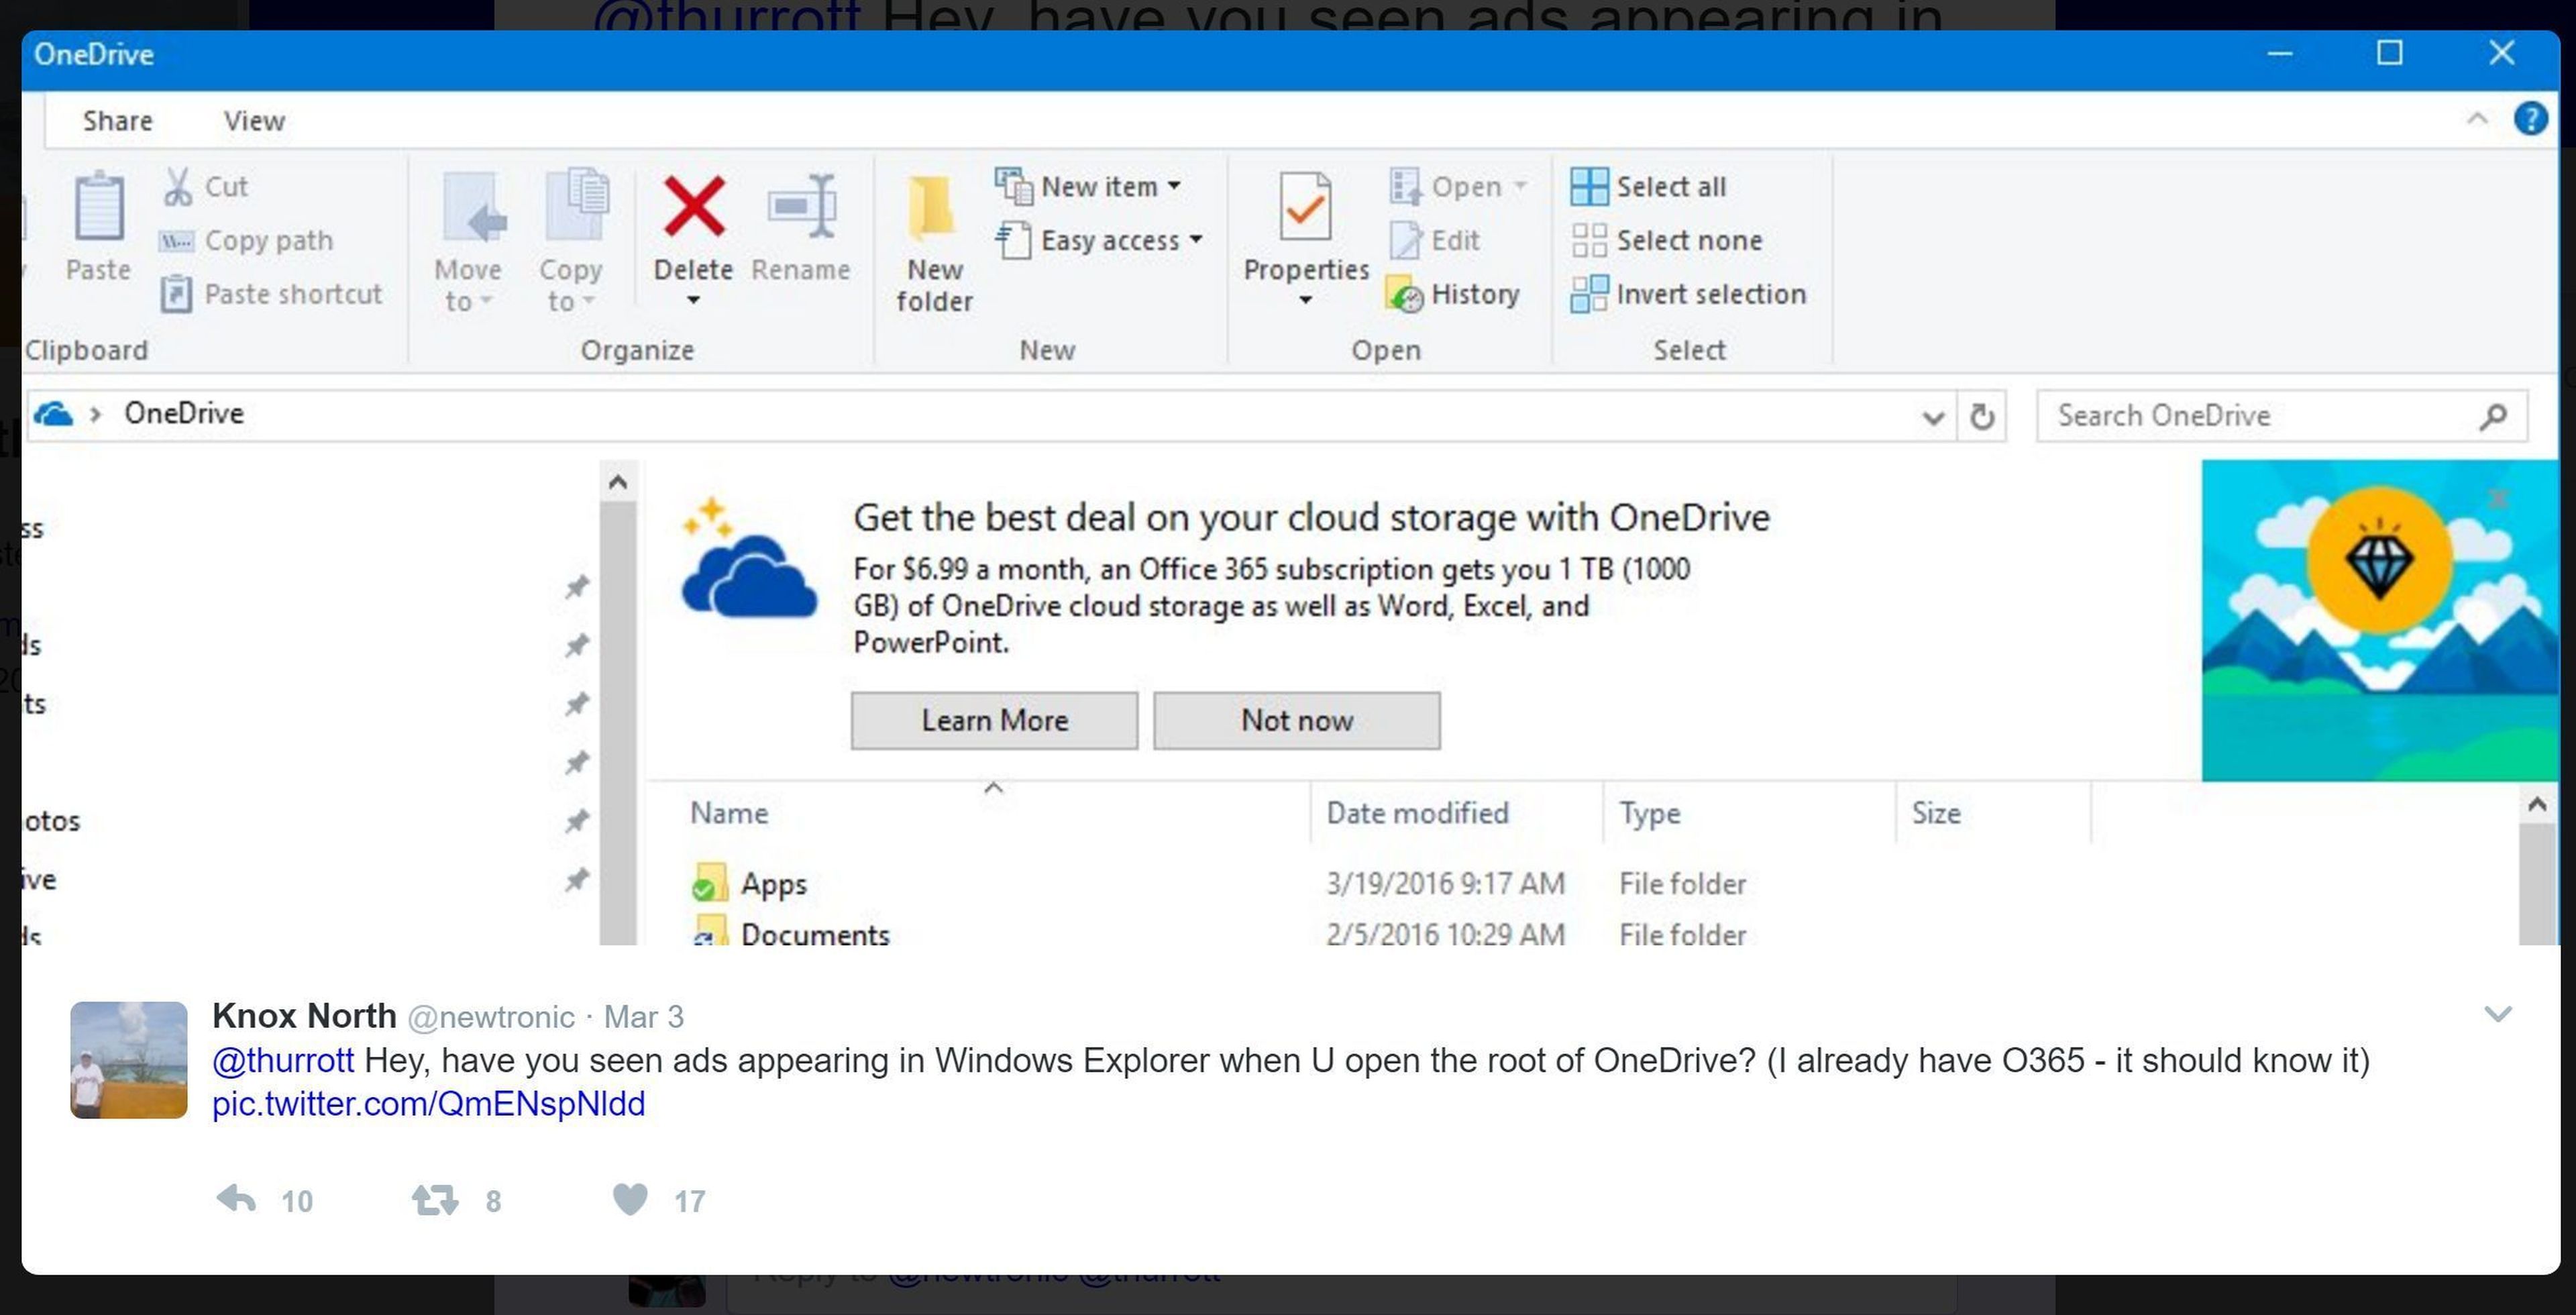The width and height of the screenshot is (2576, 1315).
Task: Sort by the Size column header
Action: [x=1936, y=813]
